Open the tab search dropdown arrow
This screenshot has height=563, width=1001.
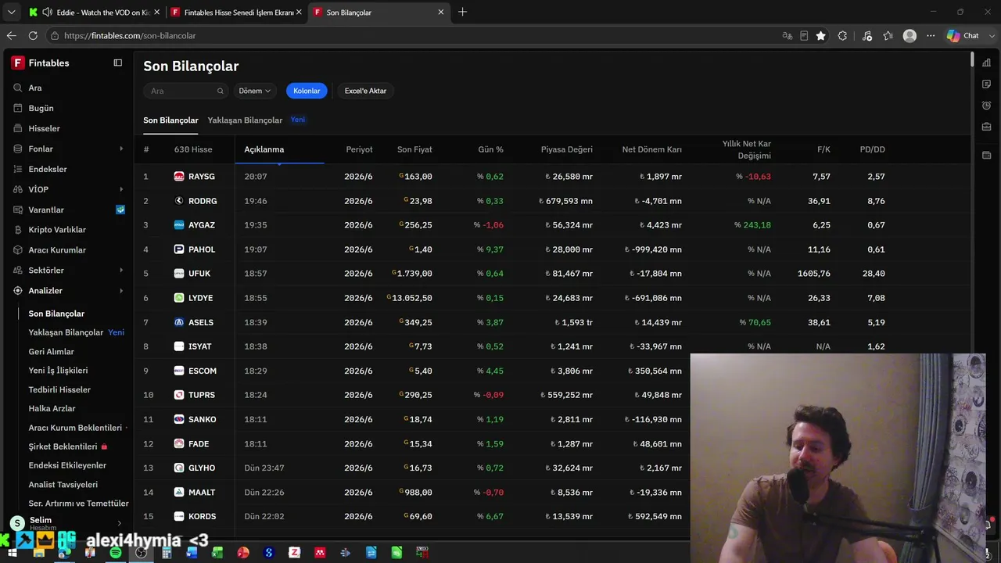tap(11, 12)
